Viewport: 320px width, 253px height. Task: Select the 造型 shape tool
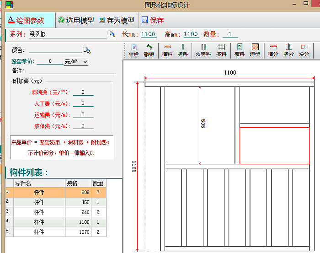click(255, 50)
